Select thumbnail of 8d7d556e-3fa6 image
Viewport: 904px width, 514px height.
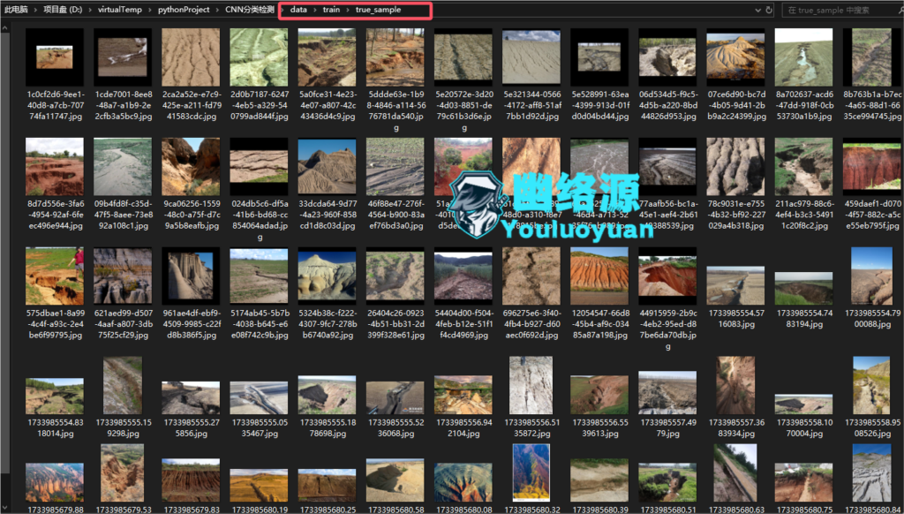tap(55, 167)
